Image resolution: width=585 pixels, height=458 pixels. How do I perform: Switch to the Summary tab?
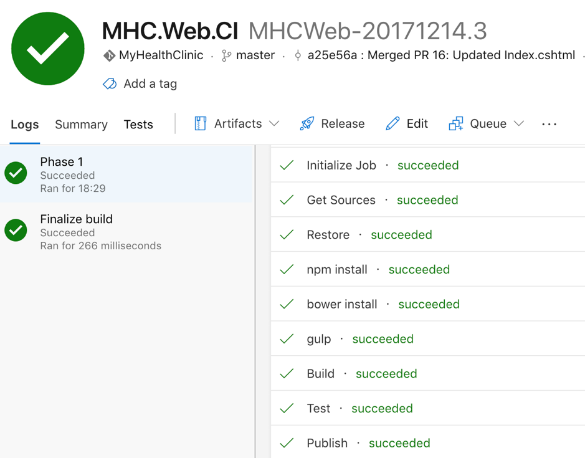click(81, 125)
